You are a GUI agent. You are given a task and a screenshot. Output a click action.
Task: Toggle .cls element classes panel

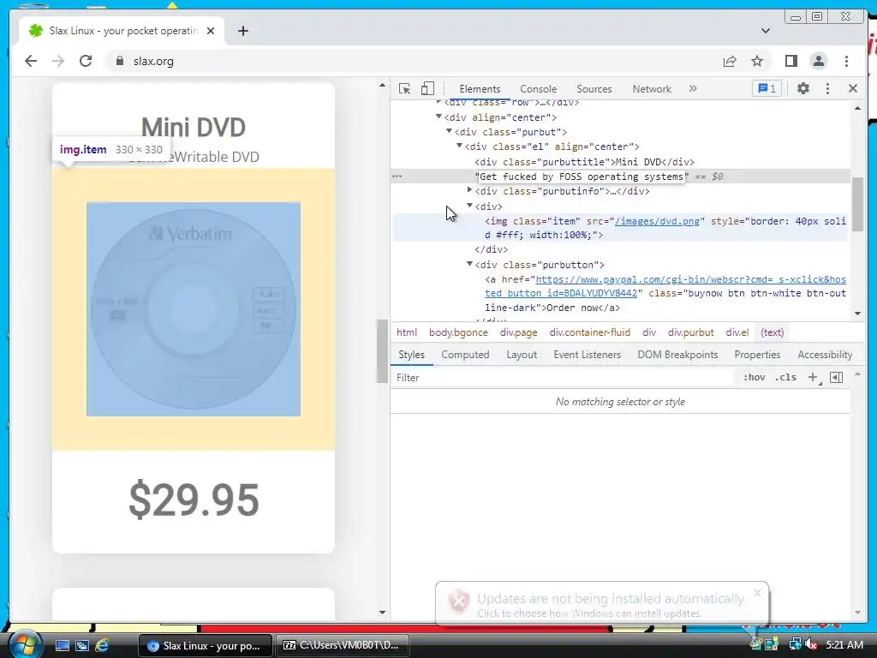pos(785,378)
